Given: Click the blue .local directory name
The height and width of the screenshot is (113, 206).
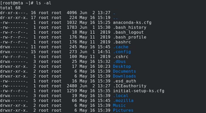Looking at the screenshot, I should tap(121, 96).
